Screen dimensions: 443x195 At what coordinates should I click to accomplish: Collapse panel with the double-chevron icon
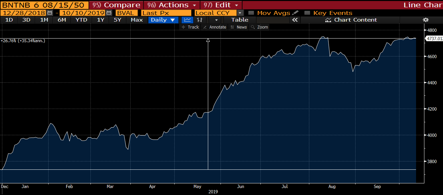(294, 20)
